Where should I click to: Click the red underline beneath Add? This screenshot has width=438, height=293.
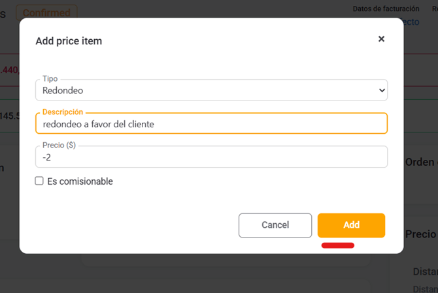337,246
